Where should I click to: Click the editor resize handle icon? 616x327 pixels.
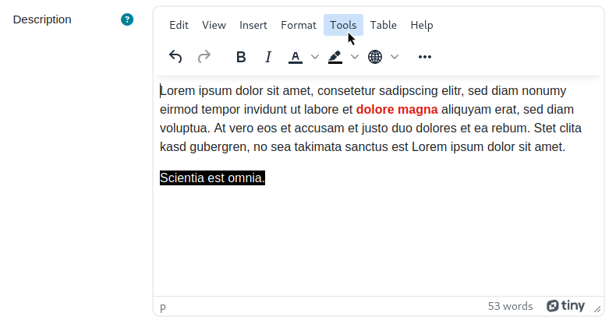click(597, 309)
